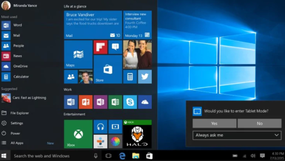Open the contact photo tile

pos(86,77)
